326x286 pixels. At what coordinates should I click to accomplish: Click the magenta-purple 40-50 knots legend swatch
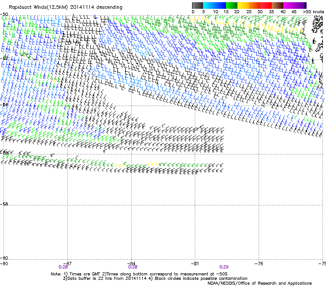295,5
